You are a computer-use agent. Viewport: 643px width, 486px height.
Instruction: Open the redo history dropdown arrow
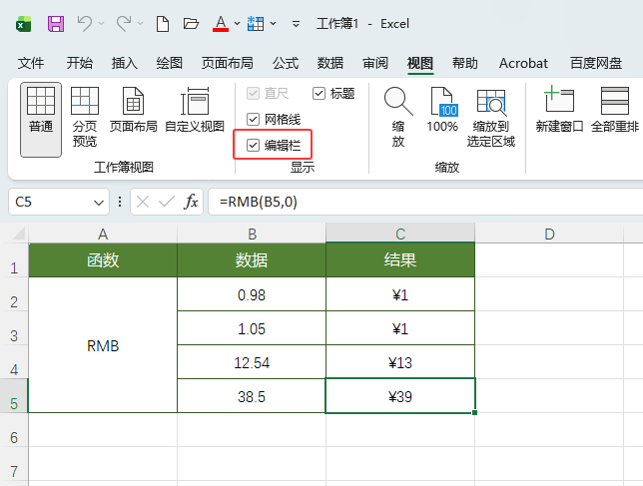click(x=140, y=24)
